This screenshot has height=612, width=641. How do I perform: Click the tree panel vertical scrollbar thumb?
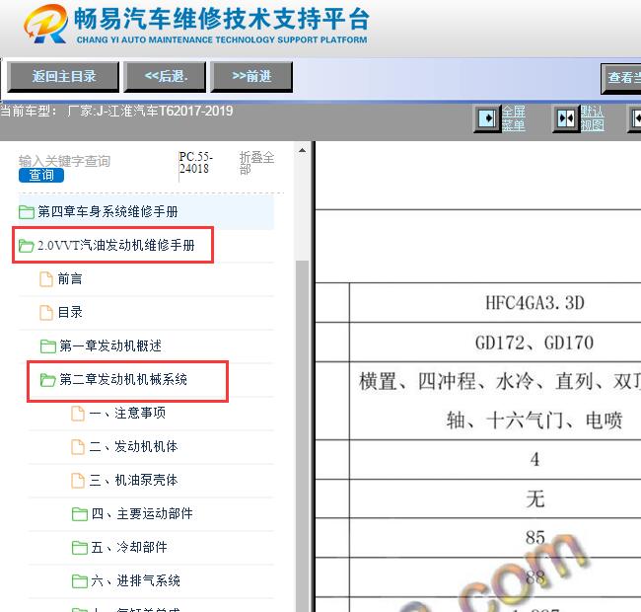click(302, 435)
